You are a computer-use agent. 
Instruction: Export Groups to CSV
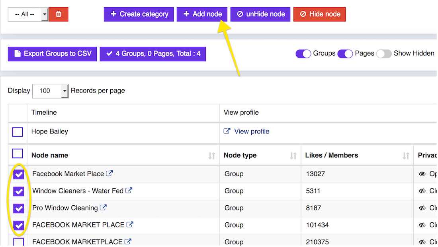[x=52, y=54]
